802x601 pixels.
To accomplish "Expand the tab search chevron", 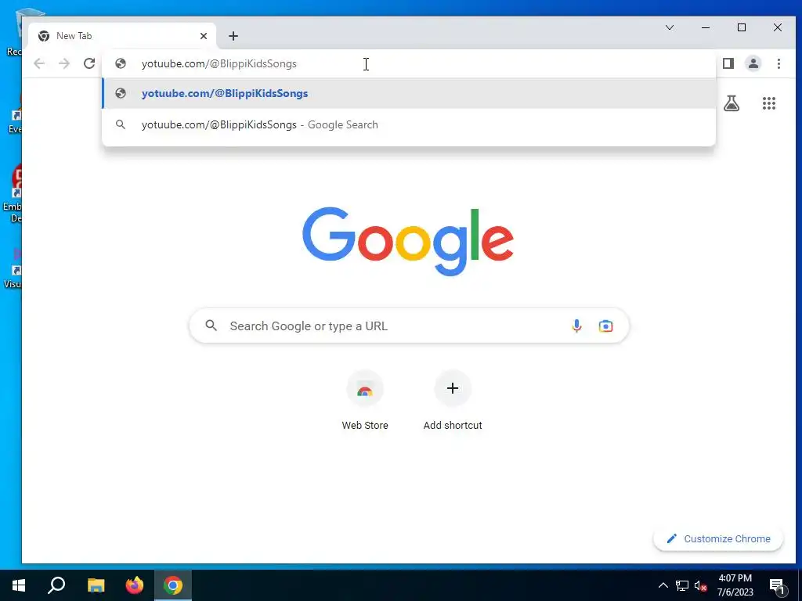I will (x=670, y=27).
